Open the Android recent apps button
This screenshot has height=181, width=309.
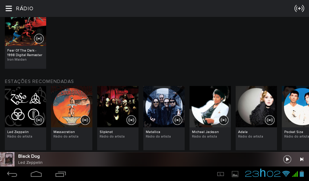click(x=60, y=174)
